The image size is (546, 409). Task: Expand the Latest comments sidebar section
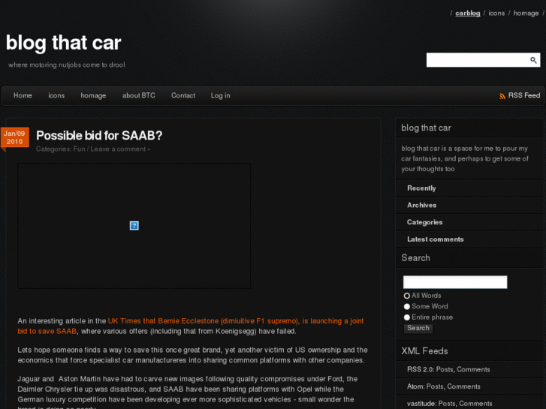436,239
